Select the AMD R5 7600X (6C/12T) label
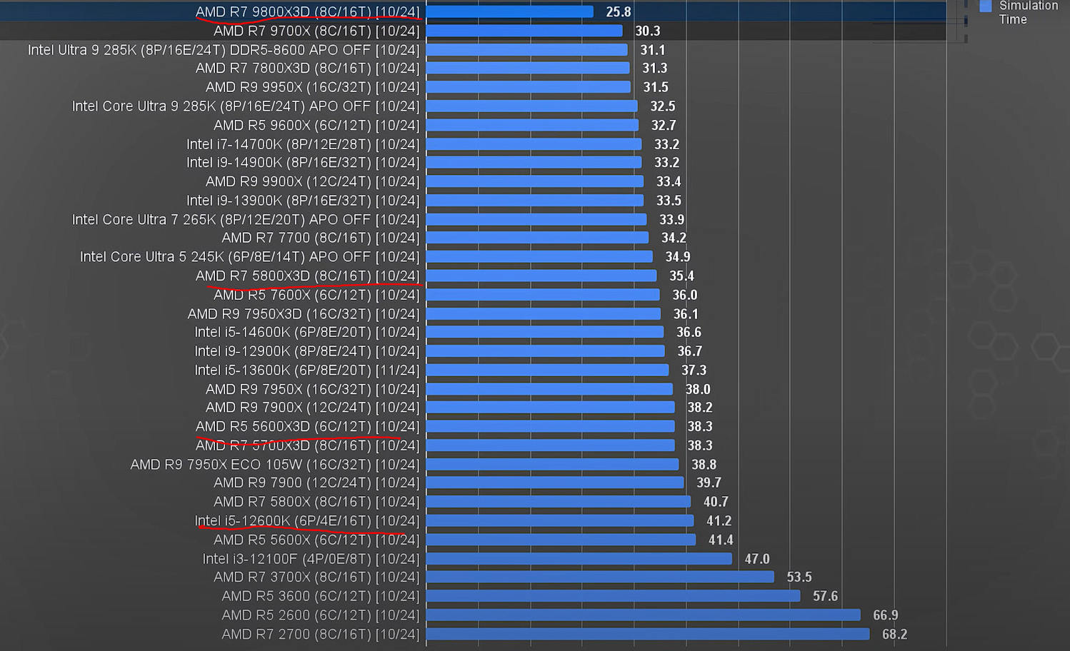Viewport: 1070px width, 651px height. [316, 295]
